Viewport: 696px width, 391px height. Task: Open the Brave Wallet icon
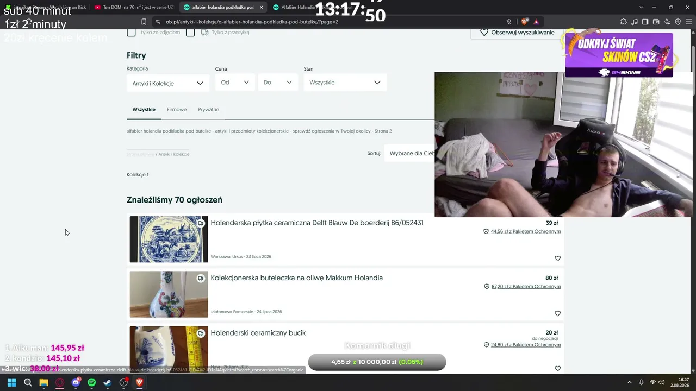[x=656, y=22]
